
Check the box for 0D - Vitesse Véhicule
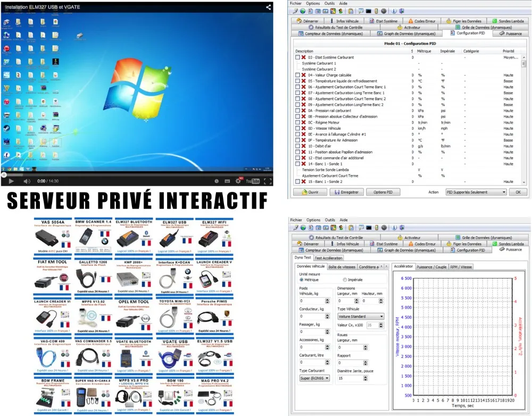[x=297, y=128]
